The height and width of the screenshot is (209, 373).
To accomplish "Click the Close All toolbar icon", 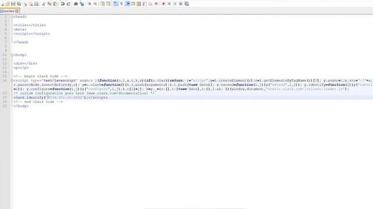I will coord(31,4).
